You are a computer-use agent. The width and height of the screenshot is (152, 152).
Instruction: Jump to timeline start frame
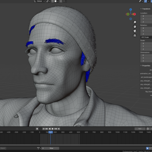[43, 129]
